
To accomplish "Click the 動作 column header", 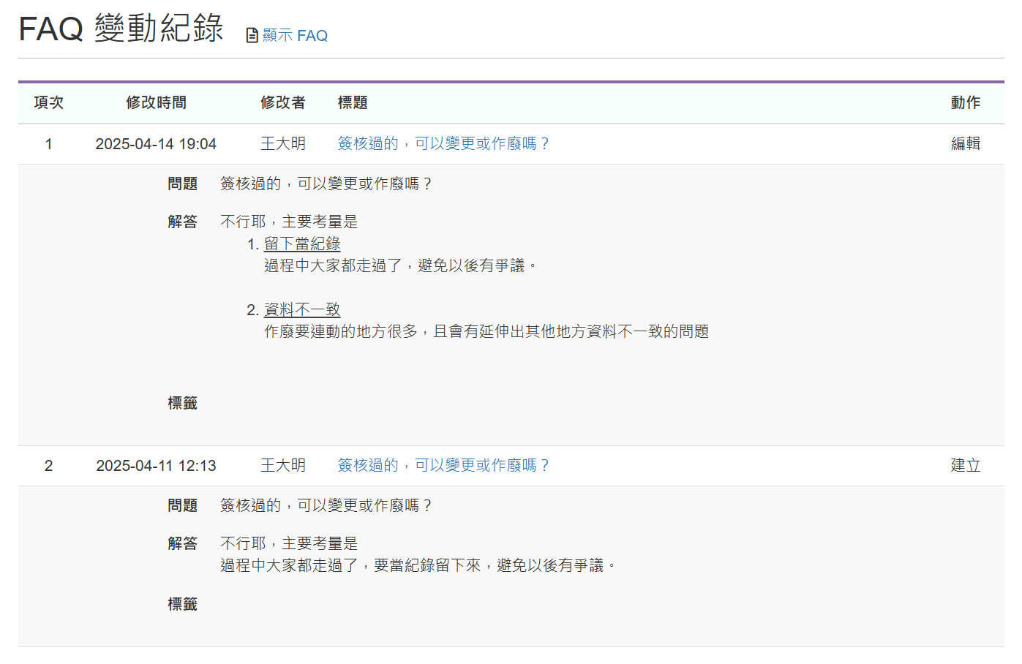I will 965,103.
